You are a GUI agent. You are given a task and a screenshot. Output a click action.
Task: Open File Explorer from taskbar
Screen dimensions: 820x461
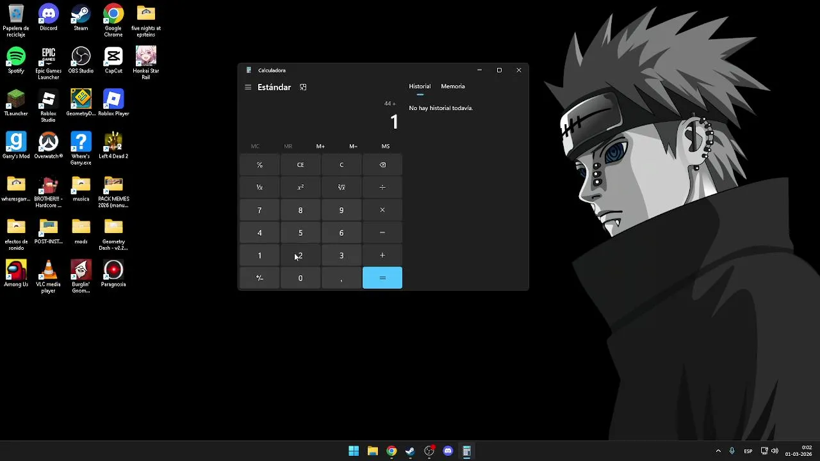pos(372,451)
